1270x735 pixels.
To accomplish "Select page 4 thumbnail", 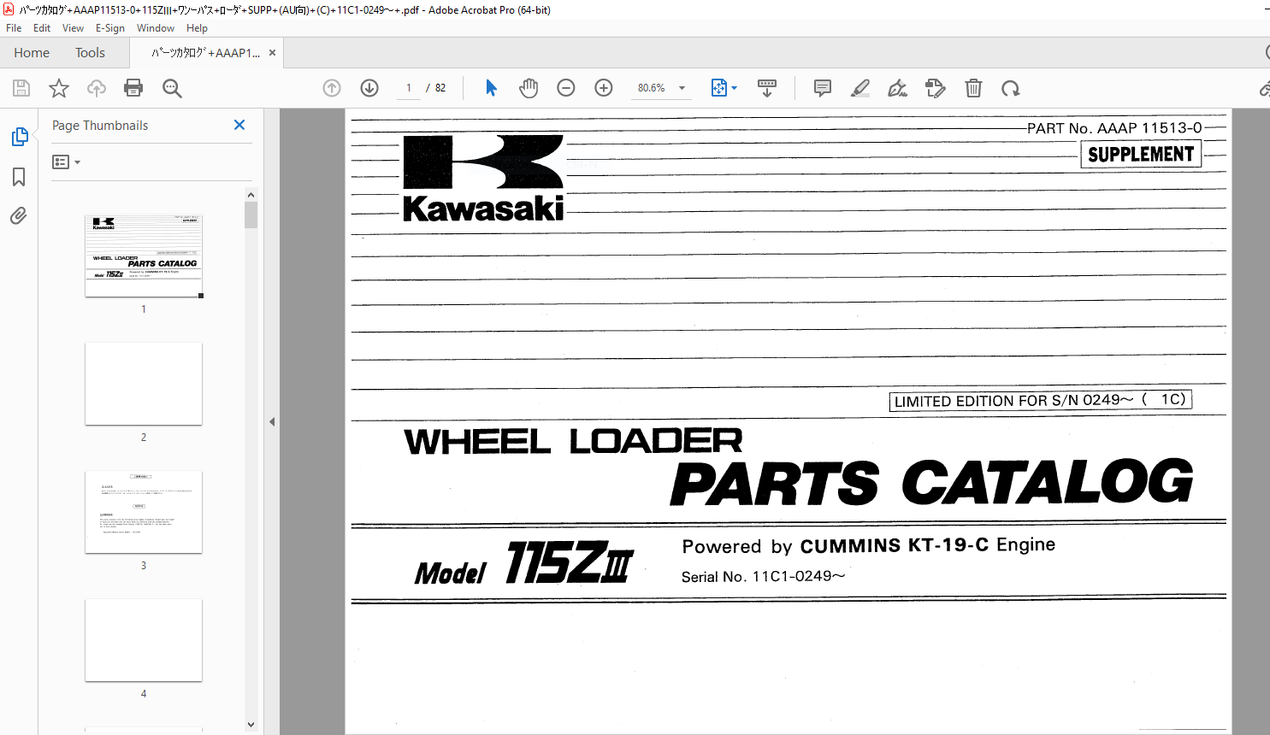I will 144,640.
